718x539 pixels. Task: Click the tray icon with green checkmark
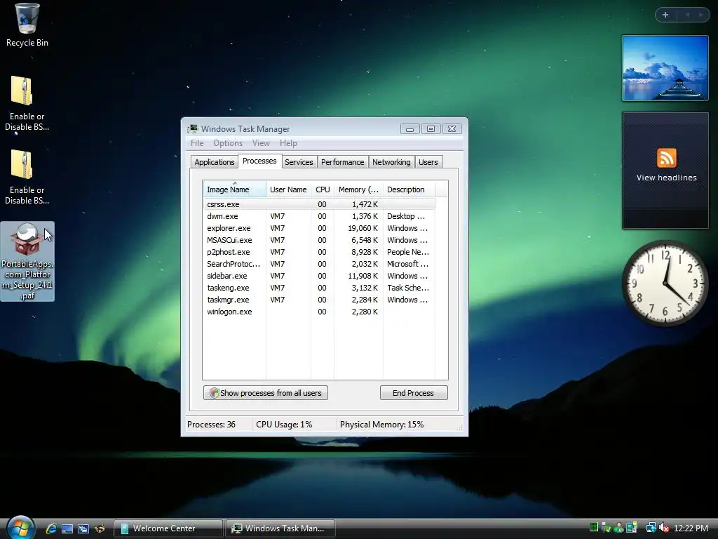(607, 528)
